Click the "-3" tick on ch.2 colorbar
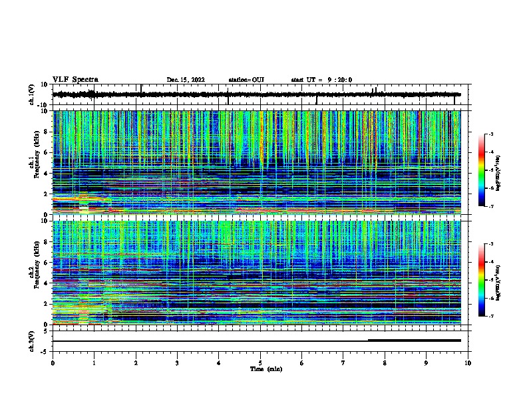This screenshot has height=407, width=527. 490,244
